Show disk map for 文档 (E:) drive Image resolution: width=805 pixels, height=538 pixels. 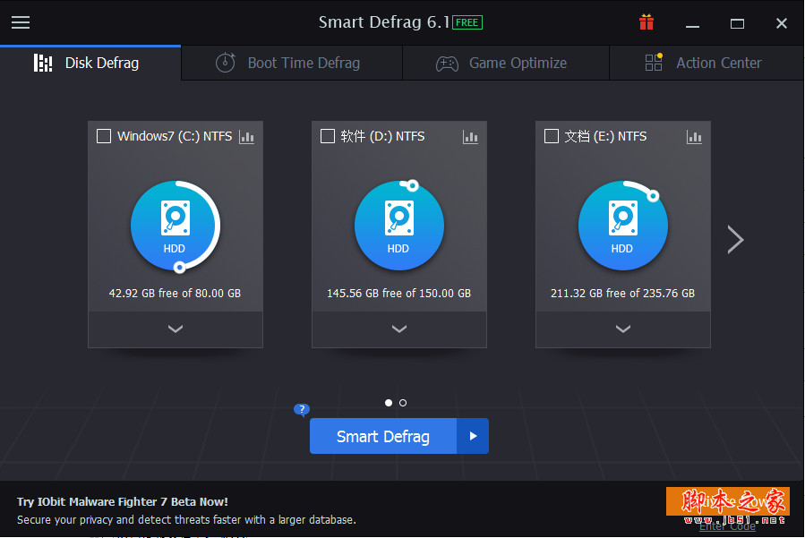(x=694, y=137)
